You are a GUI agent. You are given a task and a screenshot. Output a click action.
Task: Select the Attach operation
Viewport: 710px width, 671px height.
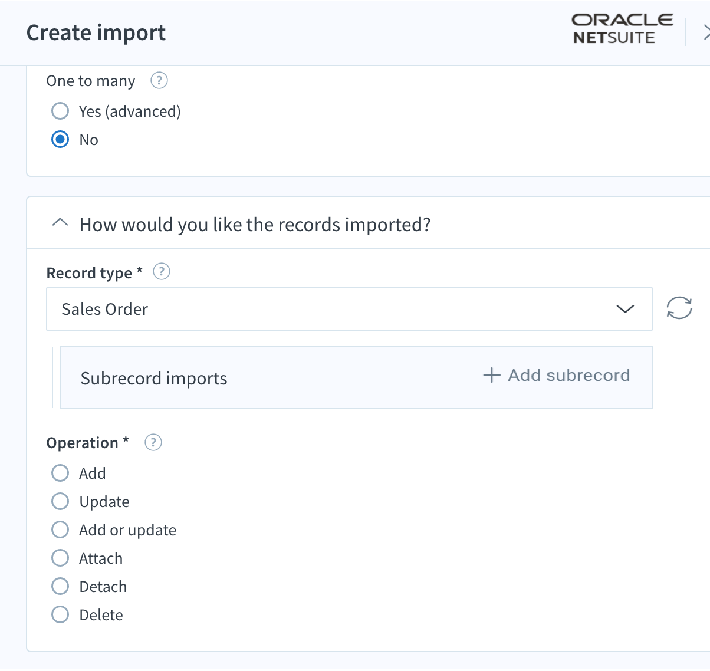(x=60, y=558)
